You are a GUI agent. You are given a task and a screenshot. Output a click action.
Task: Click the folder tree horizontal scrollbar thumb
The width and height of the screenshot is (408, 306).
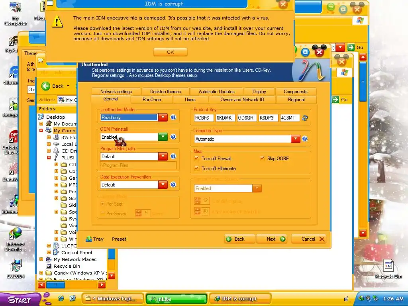[55, 285]
